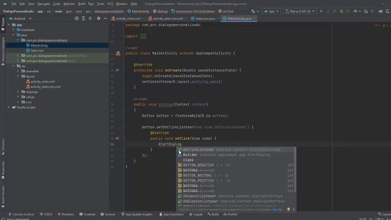
Task: Run the app with the green play button
Action: (321, 11)
